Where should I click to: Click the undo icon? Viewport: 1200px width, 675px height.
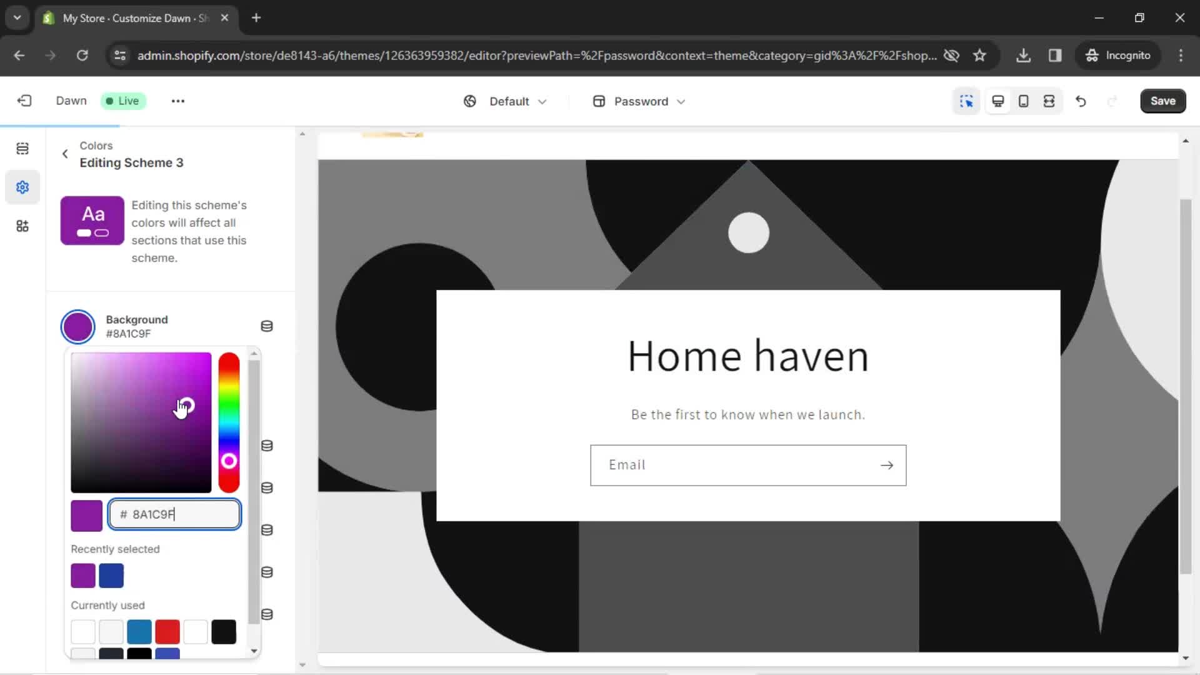point(1081,101)
